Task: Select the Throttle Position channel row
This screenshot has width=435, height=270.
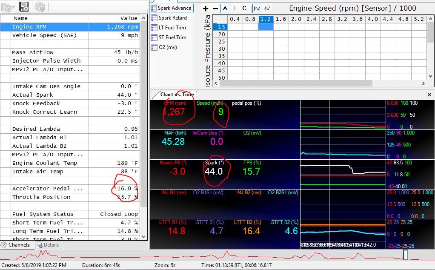Action: (70, 197)
